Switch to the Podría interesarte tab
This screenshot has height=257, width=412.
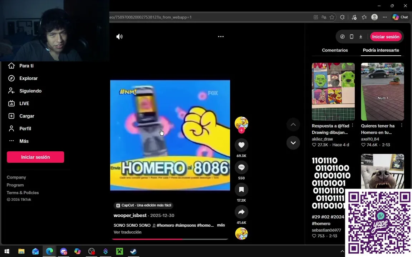click(381, 50)
